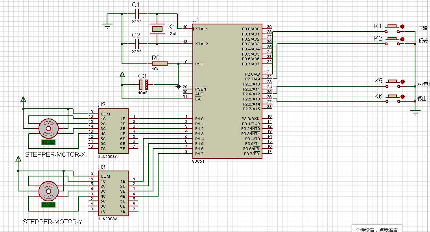Click the P0.0/AD0 pin label
Viewport: 430px width, 232px height.
[251, 29]
